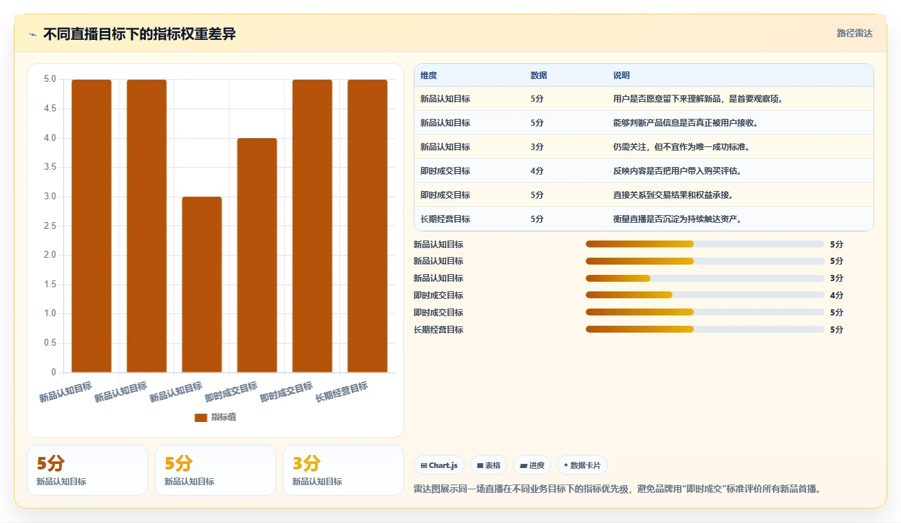Screen dimensions: 901x523
Task: Click the 0.5 y-axis label
Action: coord(50,343)
